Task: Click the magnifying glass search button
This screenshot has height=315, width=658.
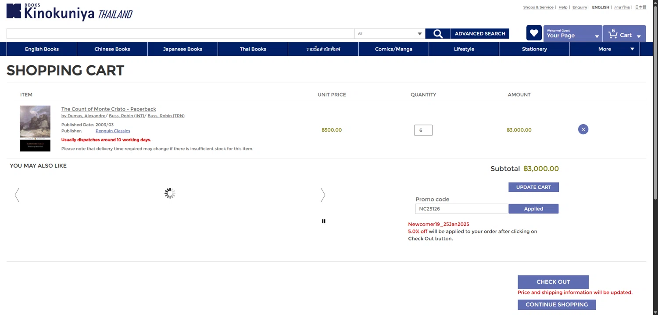Action: click(438, 33)
